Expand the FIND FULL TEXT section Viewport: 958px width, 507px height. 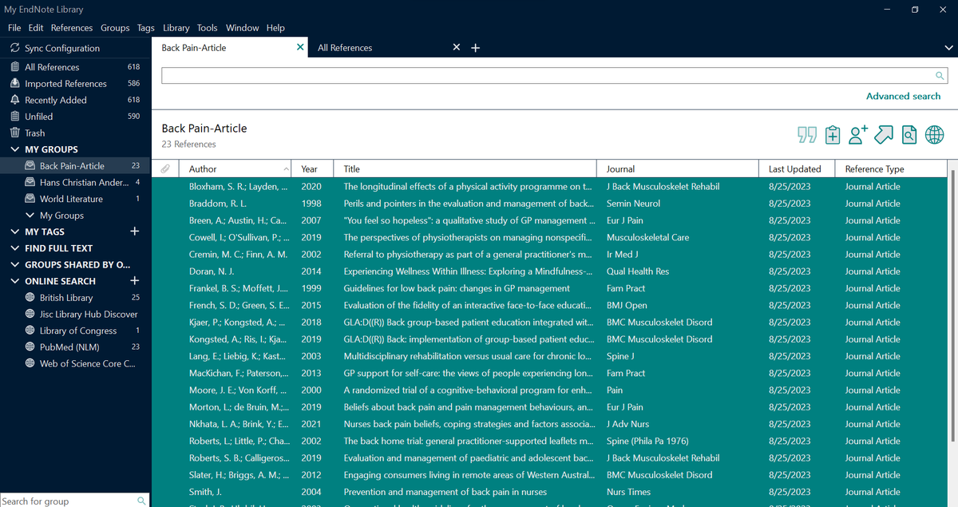(15, 248)
